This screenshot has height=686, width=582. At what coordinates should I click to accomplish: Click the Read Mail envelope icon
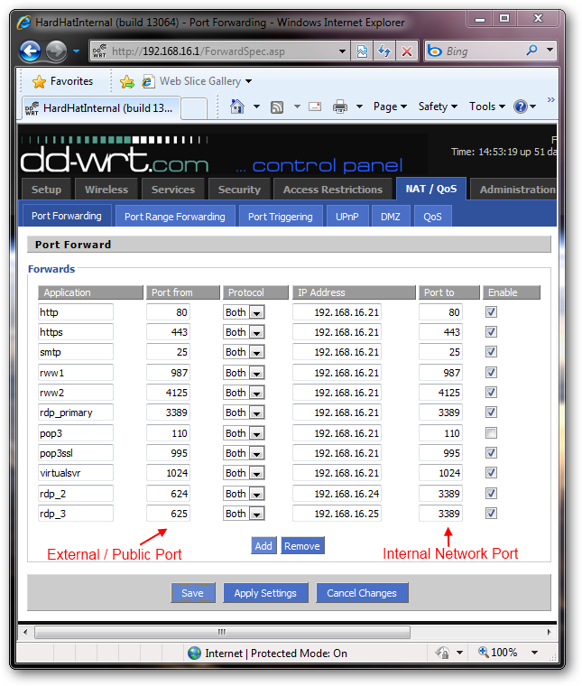315,107
